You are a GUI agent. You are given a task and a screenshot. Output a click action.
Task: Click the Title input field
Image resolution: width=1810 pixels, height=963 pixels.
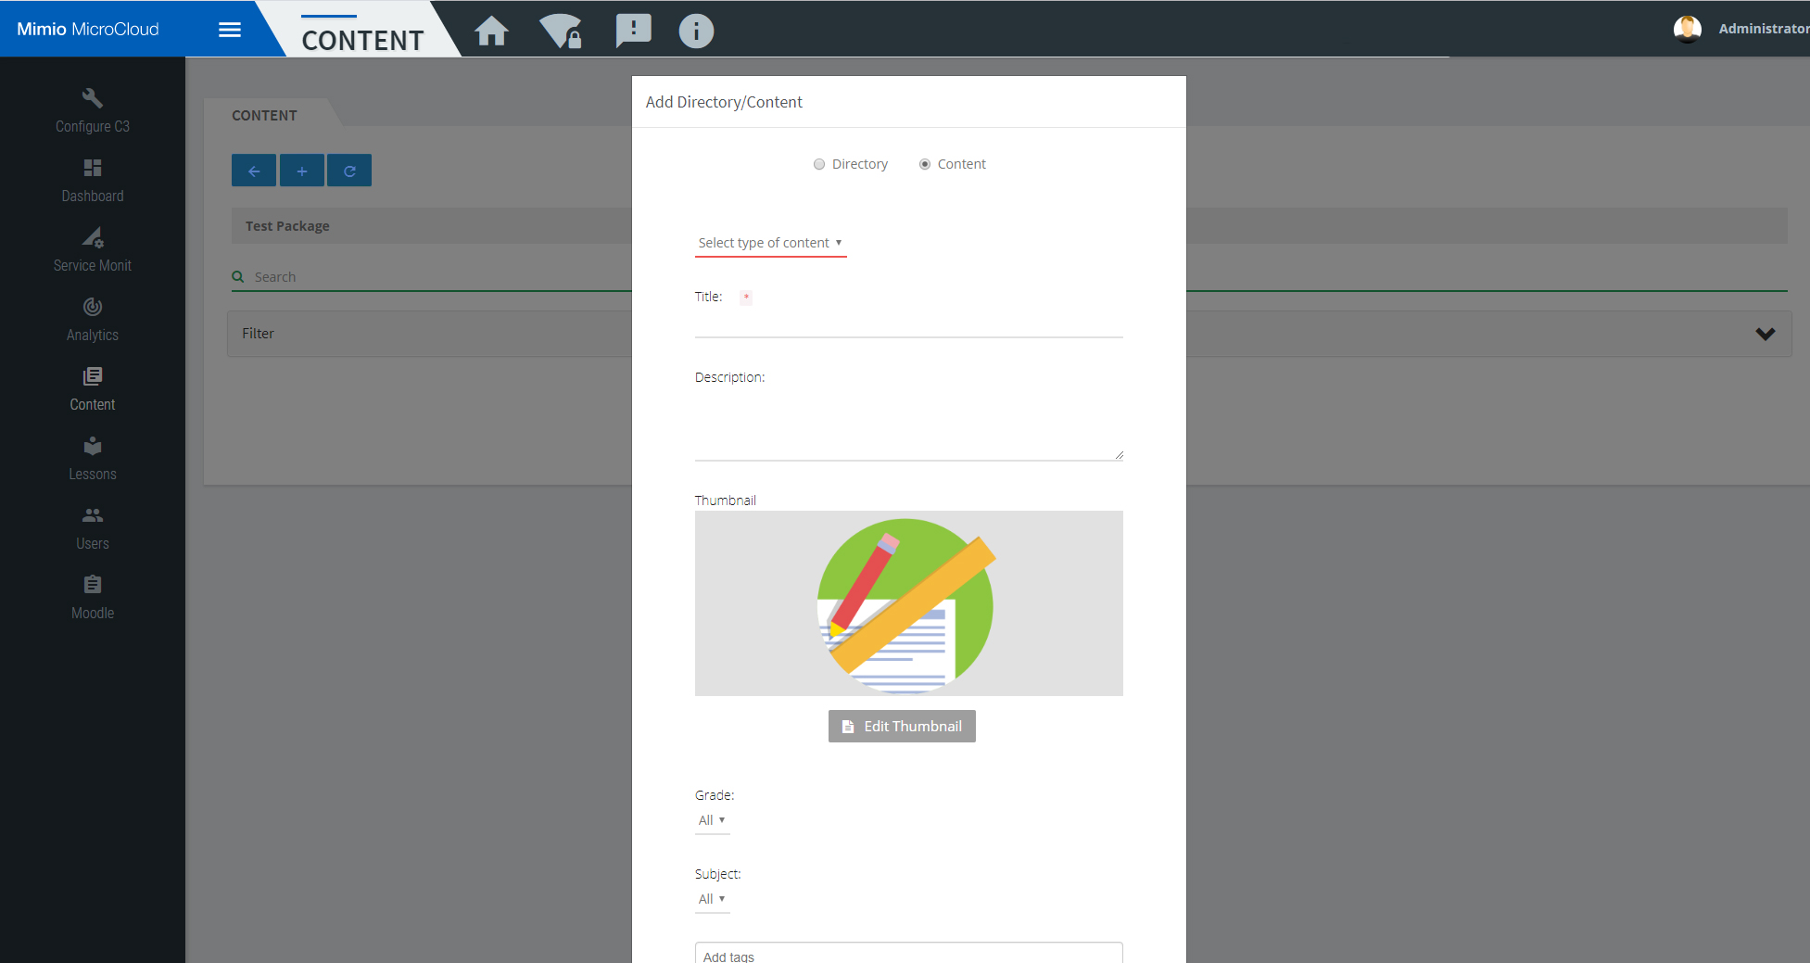click(909, 323)
